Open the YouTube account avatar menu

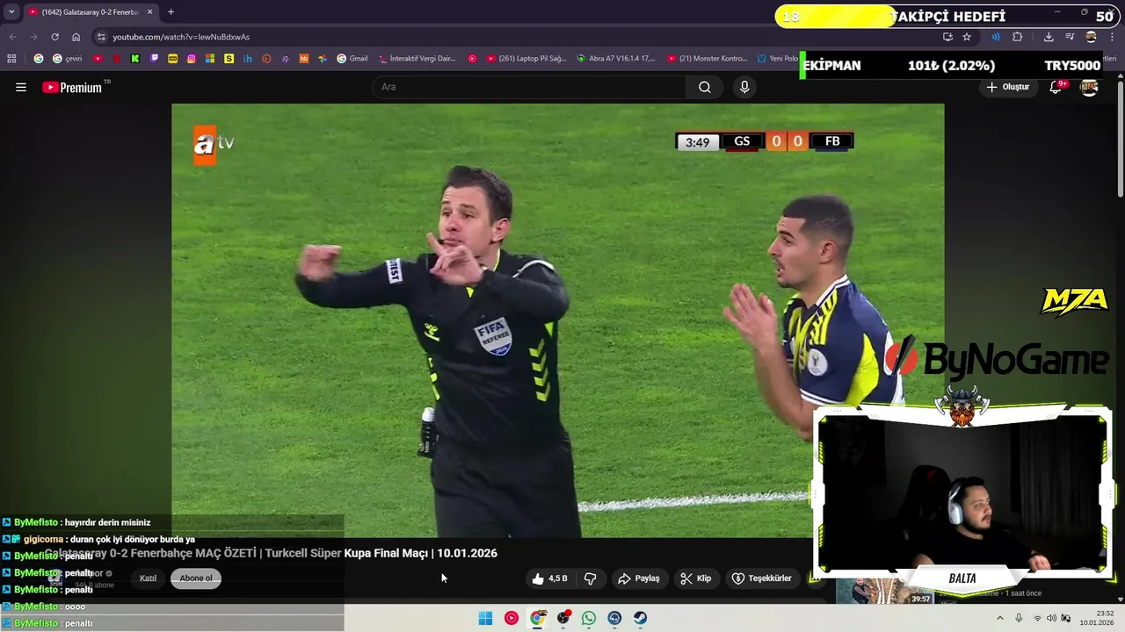pyautogui.click(x=1089, y=87)
